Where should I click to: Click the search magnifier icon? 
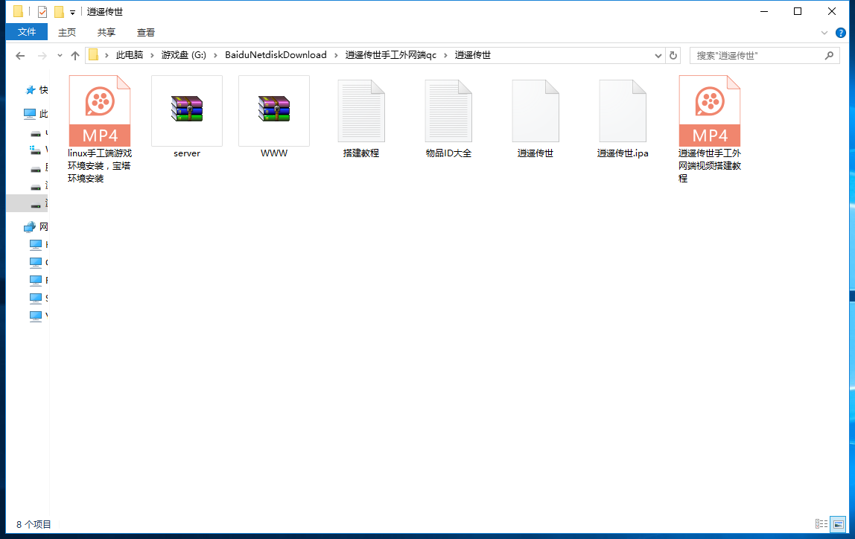point(829,56)
